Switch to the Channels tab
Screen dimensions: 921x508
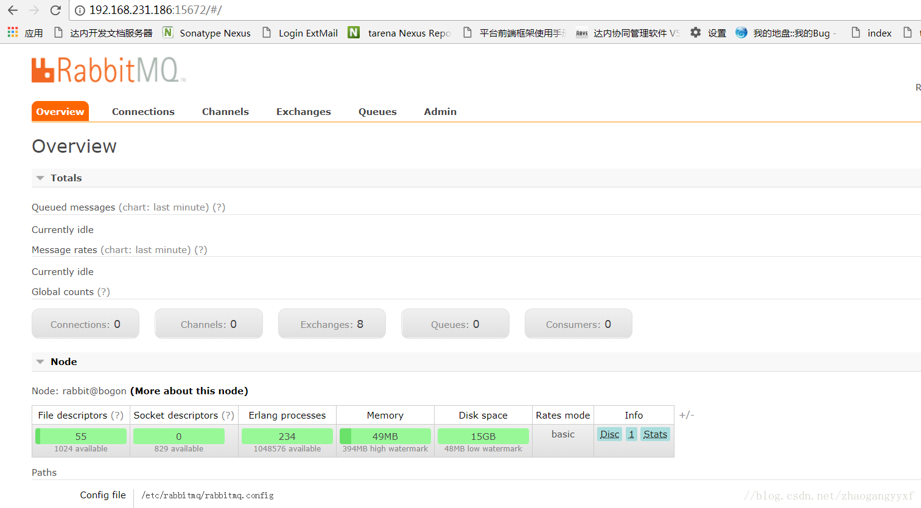(x=225, y=111)
